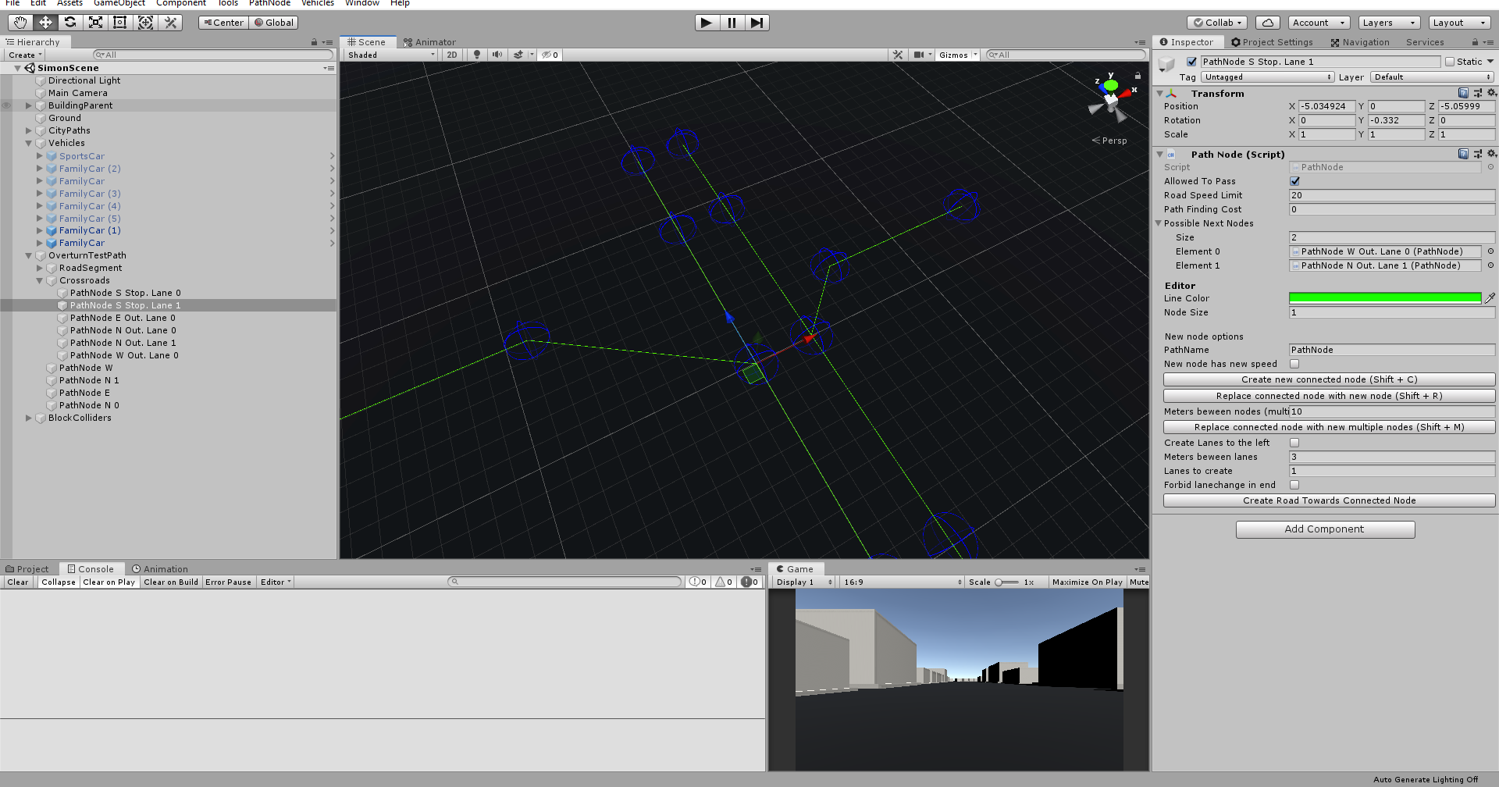Step one frame forward
Screen dimensions: 1499x787
click(757, 23)
